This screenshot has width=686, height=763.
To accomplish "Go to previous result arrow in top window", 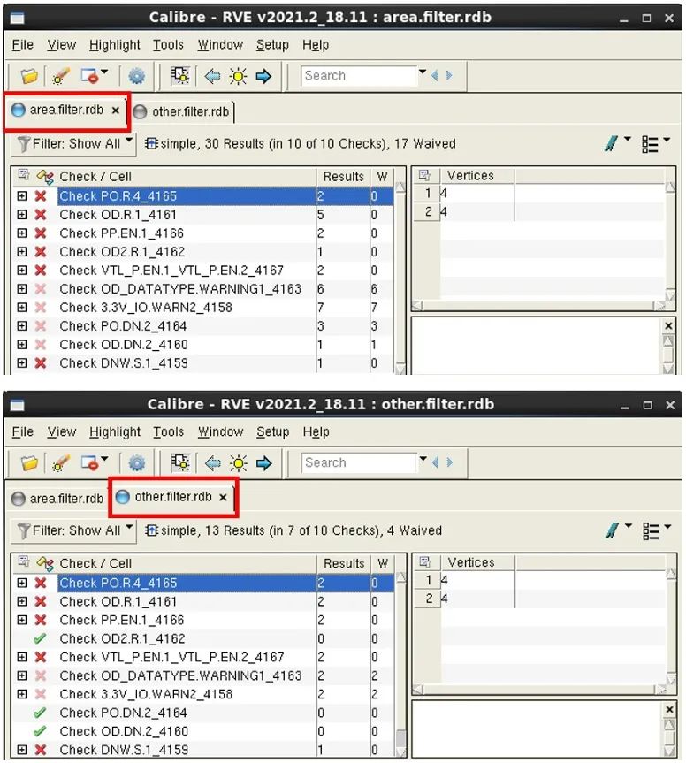I will pyautogui.click(x=213, y=76).
